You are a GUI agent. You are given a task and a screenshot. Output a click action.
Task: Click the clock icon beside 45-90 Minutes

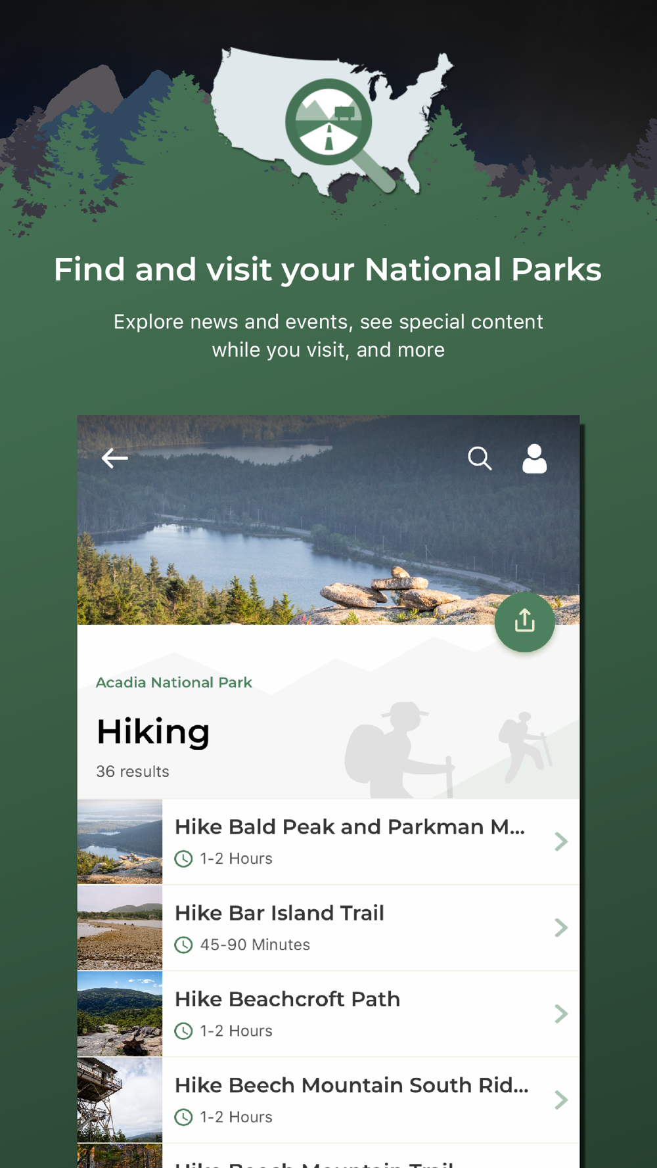183,945
